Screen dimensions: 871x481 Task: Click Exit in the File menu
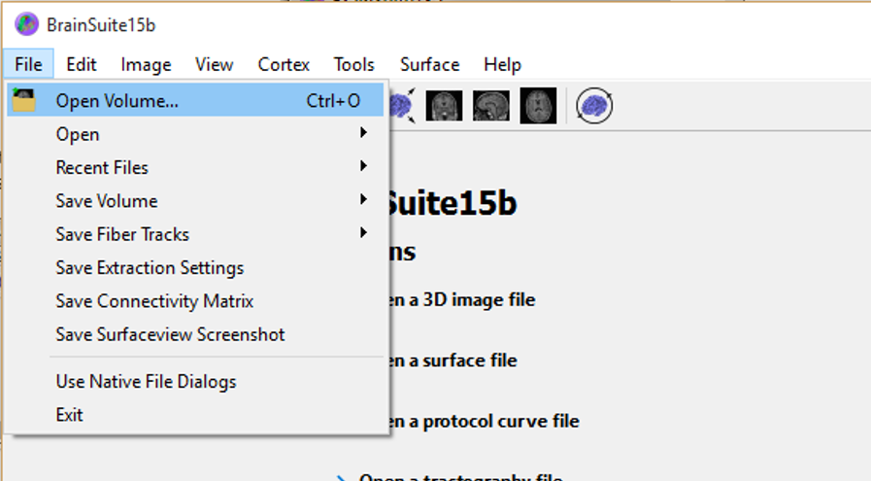point(69,415)
